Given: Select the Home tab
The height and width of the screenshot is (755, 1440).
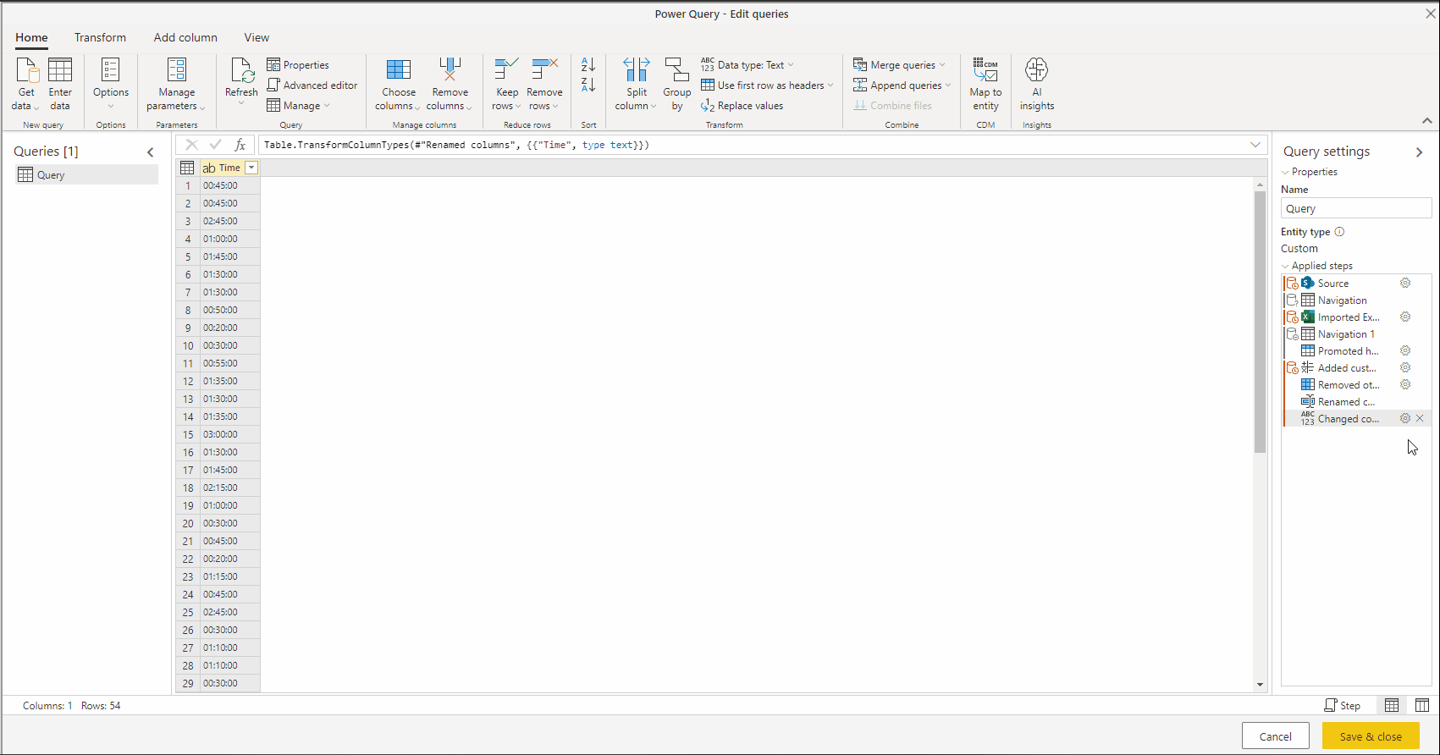Looking at the screenshot, I should tap(31, 37).
